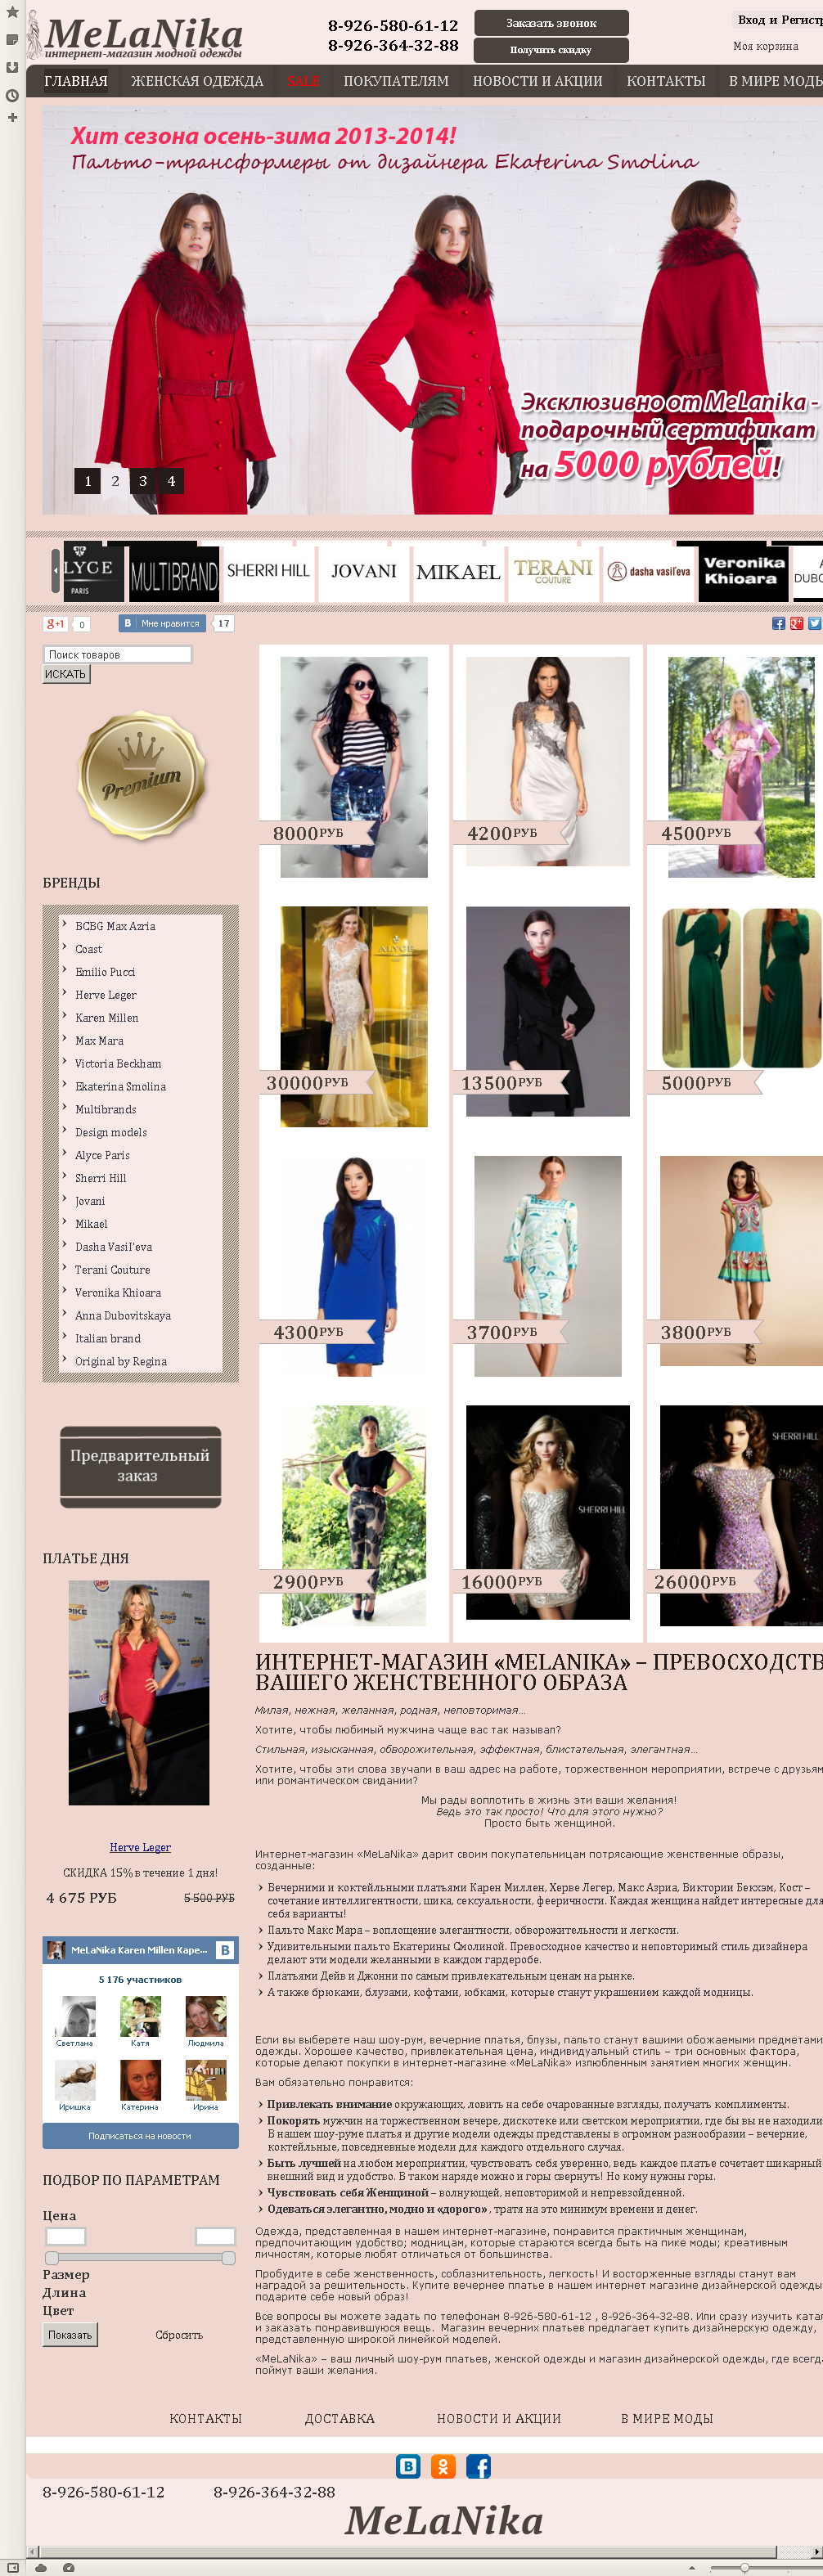
Task: Show banner slide 1
Action: click(x=87, y=481)
